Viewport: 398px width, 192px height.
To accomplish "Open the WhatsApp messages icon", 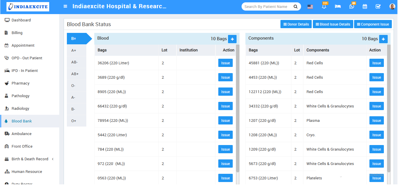I will point(351,6).
